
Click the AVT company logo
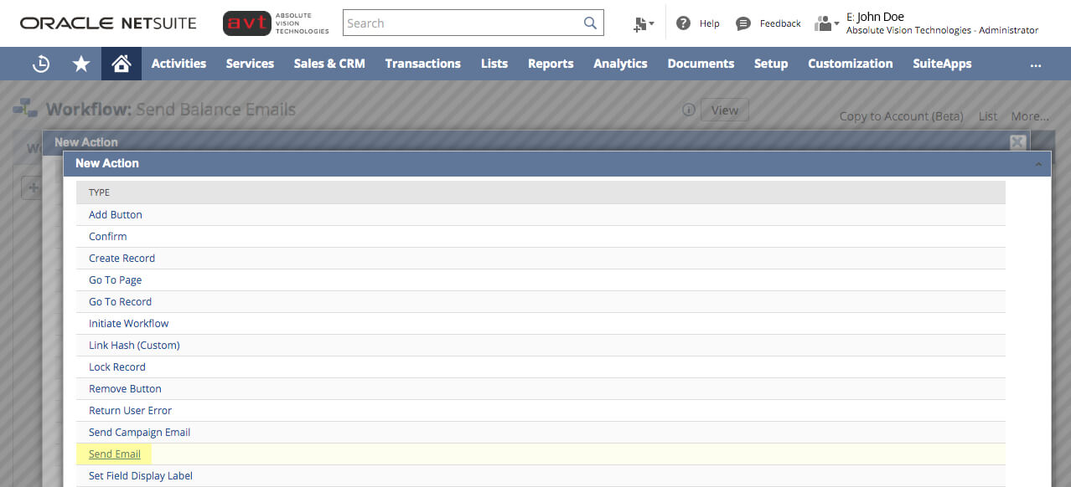pos(246,23)
